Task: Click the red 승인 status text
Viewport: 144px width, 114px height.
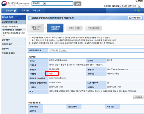Action: coord(51,73)
